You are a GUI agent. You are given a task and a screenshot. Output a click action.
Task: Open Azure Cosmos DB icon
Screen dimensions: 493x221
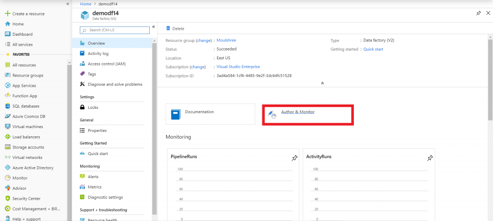click(x=8, y=117)
